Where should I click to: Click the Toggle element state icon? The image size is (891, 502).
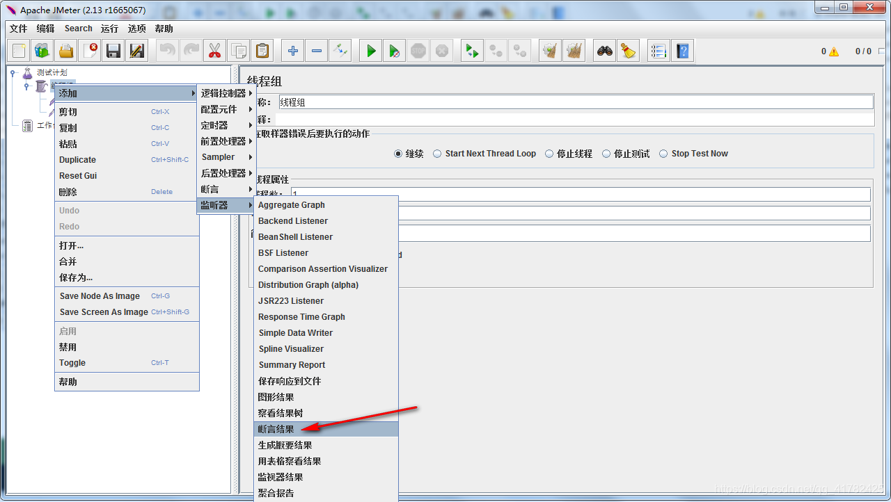pyautogui.click(x=340, y=51)
